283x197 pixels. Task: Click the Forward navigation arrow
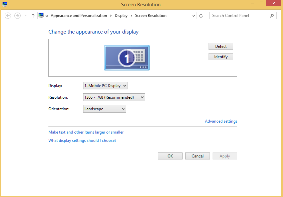point(17,16)
